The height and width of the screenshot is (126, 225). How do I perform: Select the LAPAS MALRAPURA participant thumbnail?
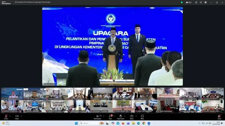coord(146,106)
